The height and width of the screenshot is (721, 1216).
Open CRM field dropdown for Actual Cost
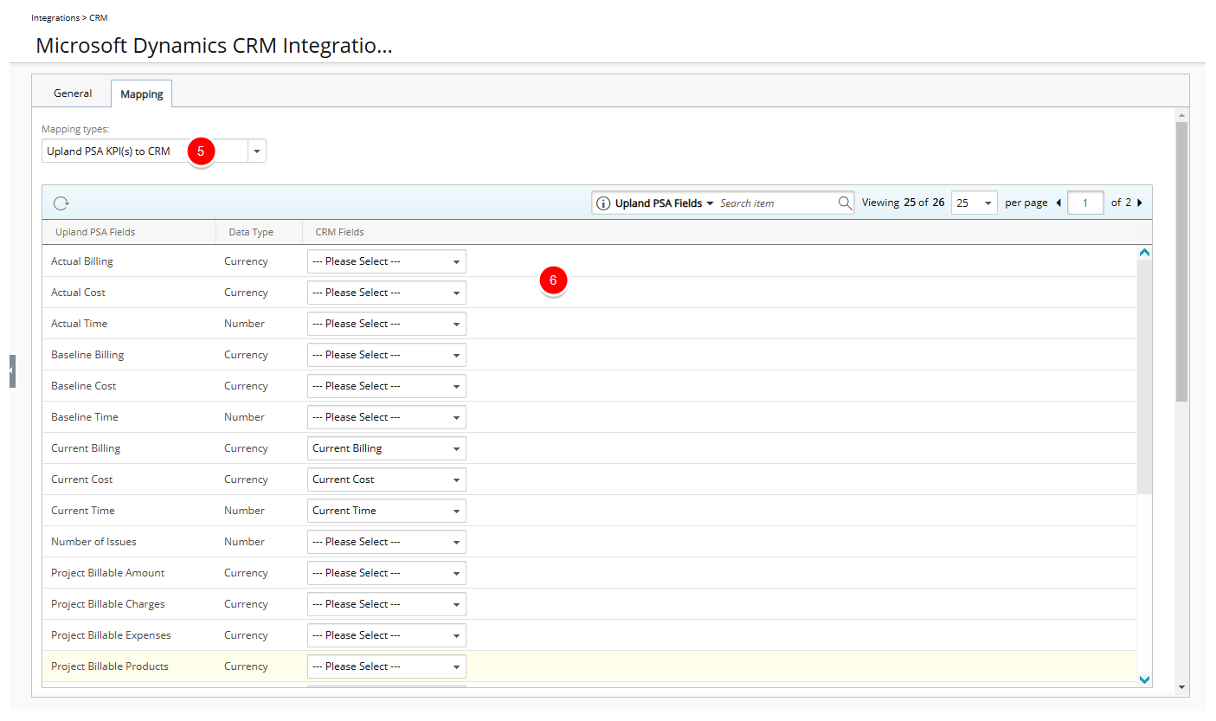[387, 293]
